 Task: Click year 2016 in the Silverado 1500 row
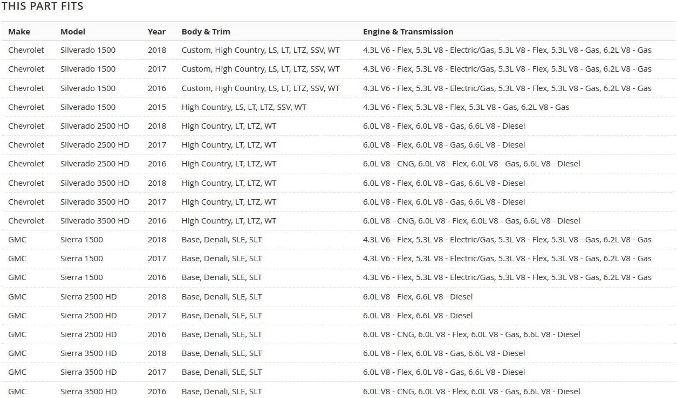[x=157, y=88]
